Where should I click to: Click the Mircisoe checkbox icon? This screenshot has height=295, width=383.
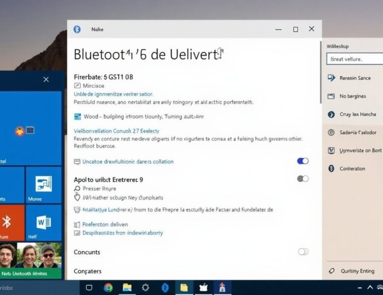pos(77,86)
